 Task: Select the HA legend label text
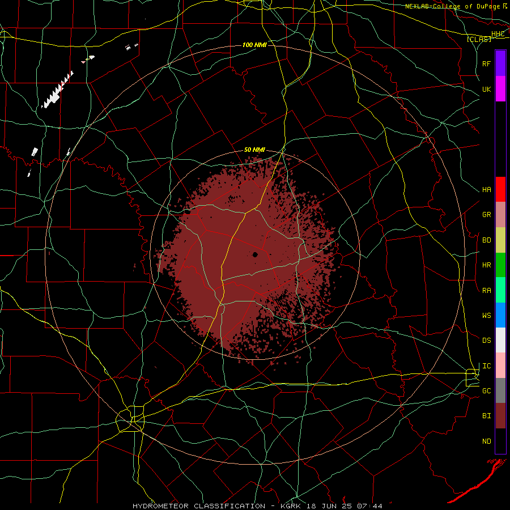[x=486, y=190]
